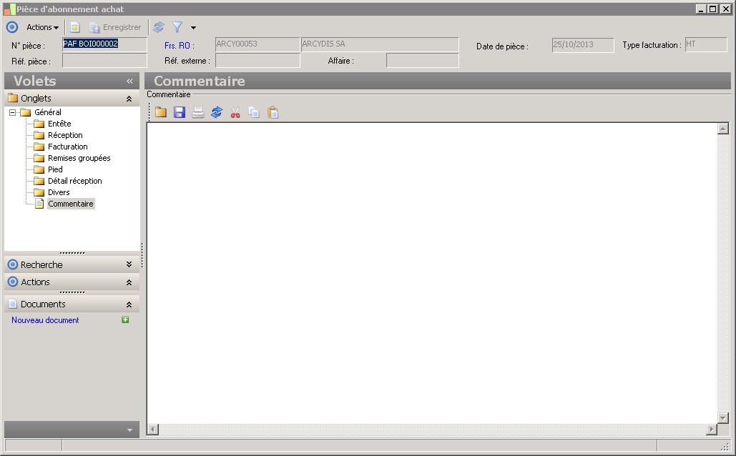Select the Facturation tree item

67,147
